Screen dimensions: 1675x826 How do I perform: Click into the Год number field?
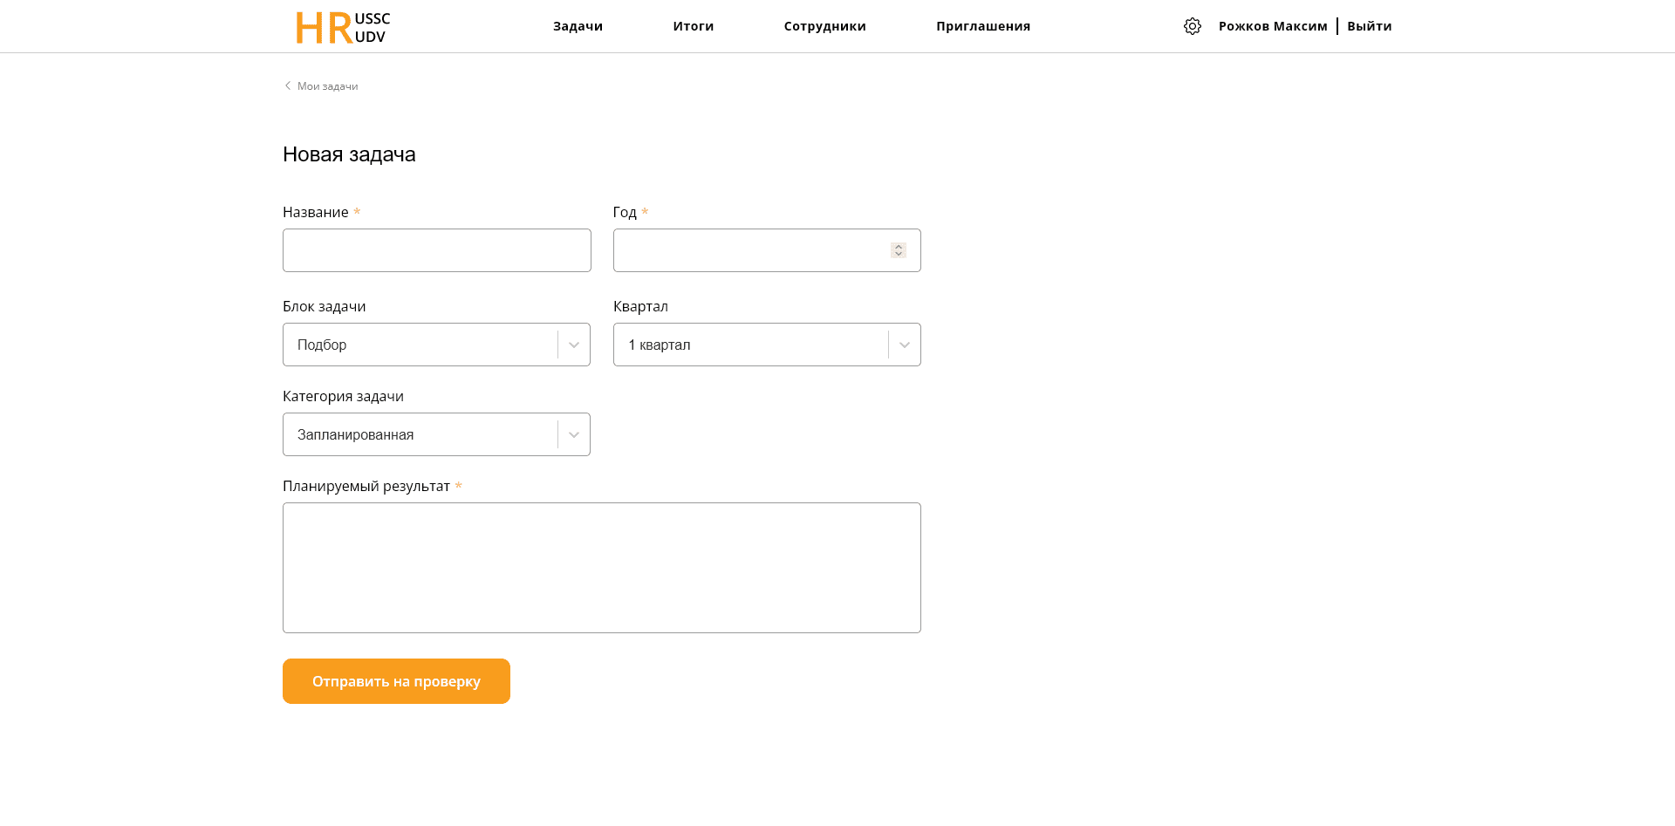(x=750, y=250)
